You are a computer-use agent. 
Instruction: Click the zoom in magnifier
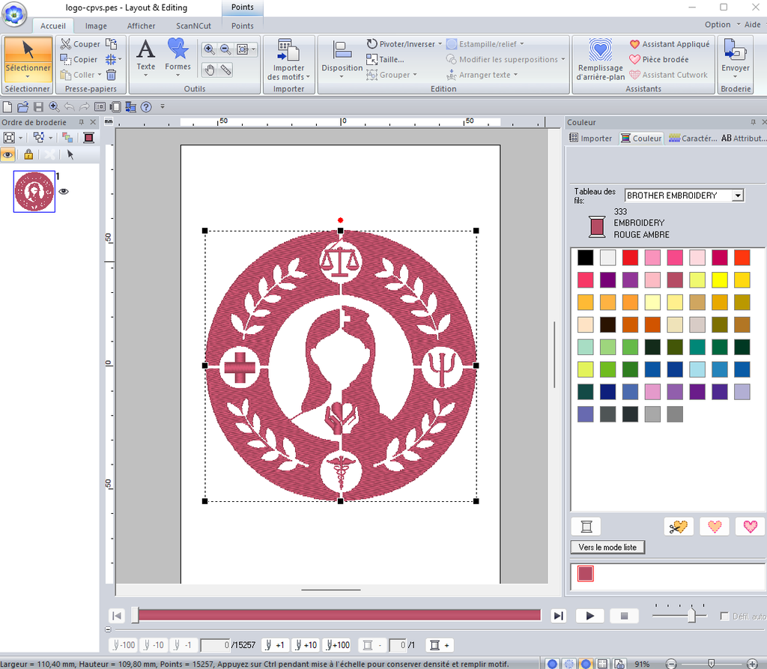[x=209, y=49]
